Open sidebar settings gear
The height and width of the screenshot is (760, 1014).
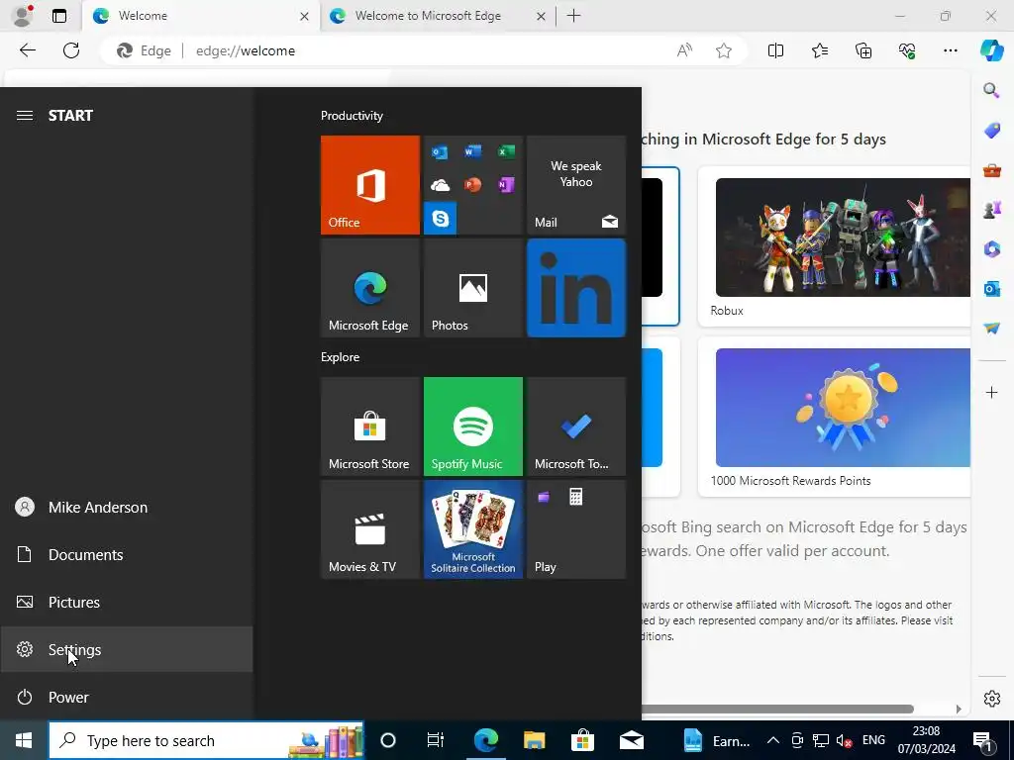click(991, 699)
